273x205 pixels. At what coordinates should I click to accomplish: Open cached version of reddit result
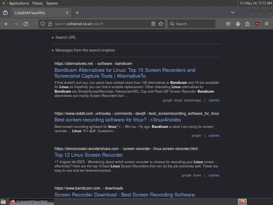click(214, 135)
